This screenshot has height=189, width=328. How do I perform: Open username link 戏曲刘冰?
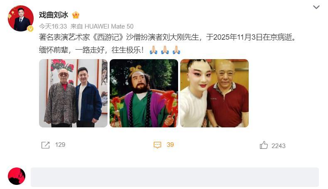[x=54, y=15]
